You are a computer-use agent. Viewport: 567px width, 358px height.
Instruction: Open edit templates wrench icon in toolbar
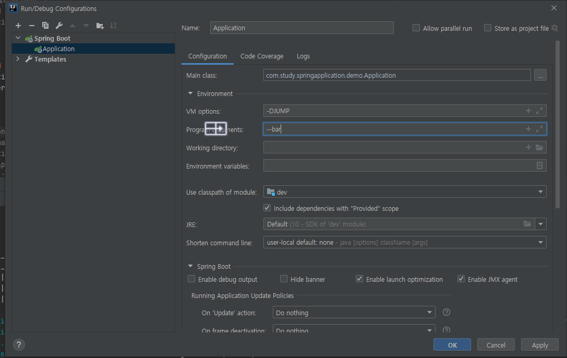pyautogui.click(x=59, y=26)
